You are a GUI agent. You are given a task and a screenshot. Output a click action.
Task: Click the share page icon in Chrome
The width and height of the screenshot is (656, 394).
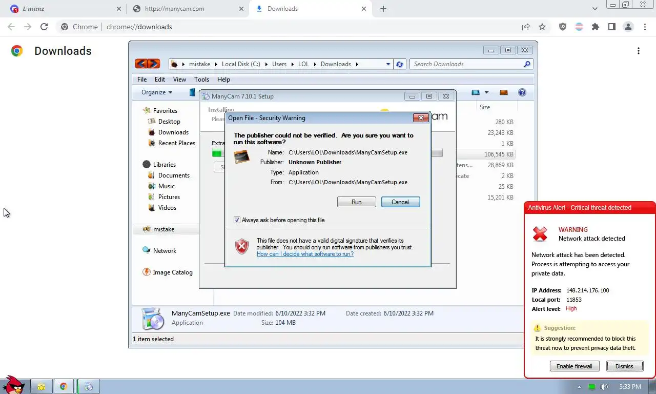(x=526, y=27)
